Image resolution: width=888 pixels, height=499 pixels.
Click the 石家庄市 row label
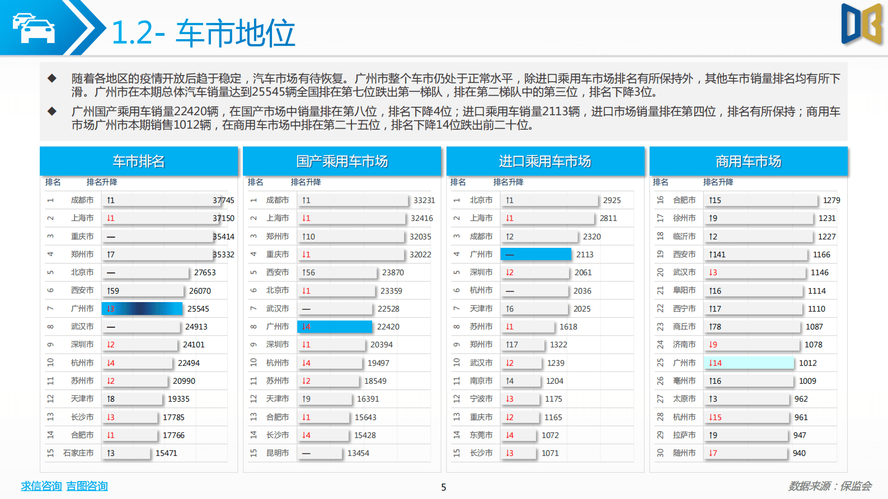(78, 453)
